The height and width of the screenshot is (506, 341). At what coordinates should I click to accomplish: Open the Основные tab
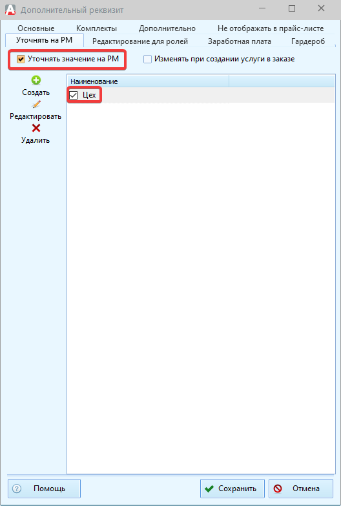(x=36, y=28)
